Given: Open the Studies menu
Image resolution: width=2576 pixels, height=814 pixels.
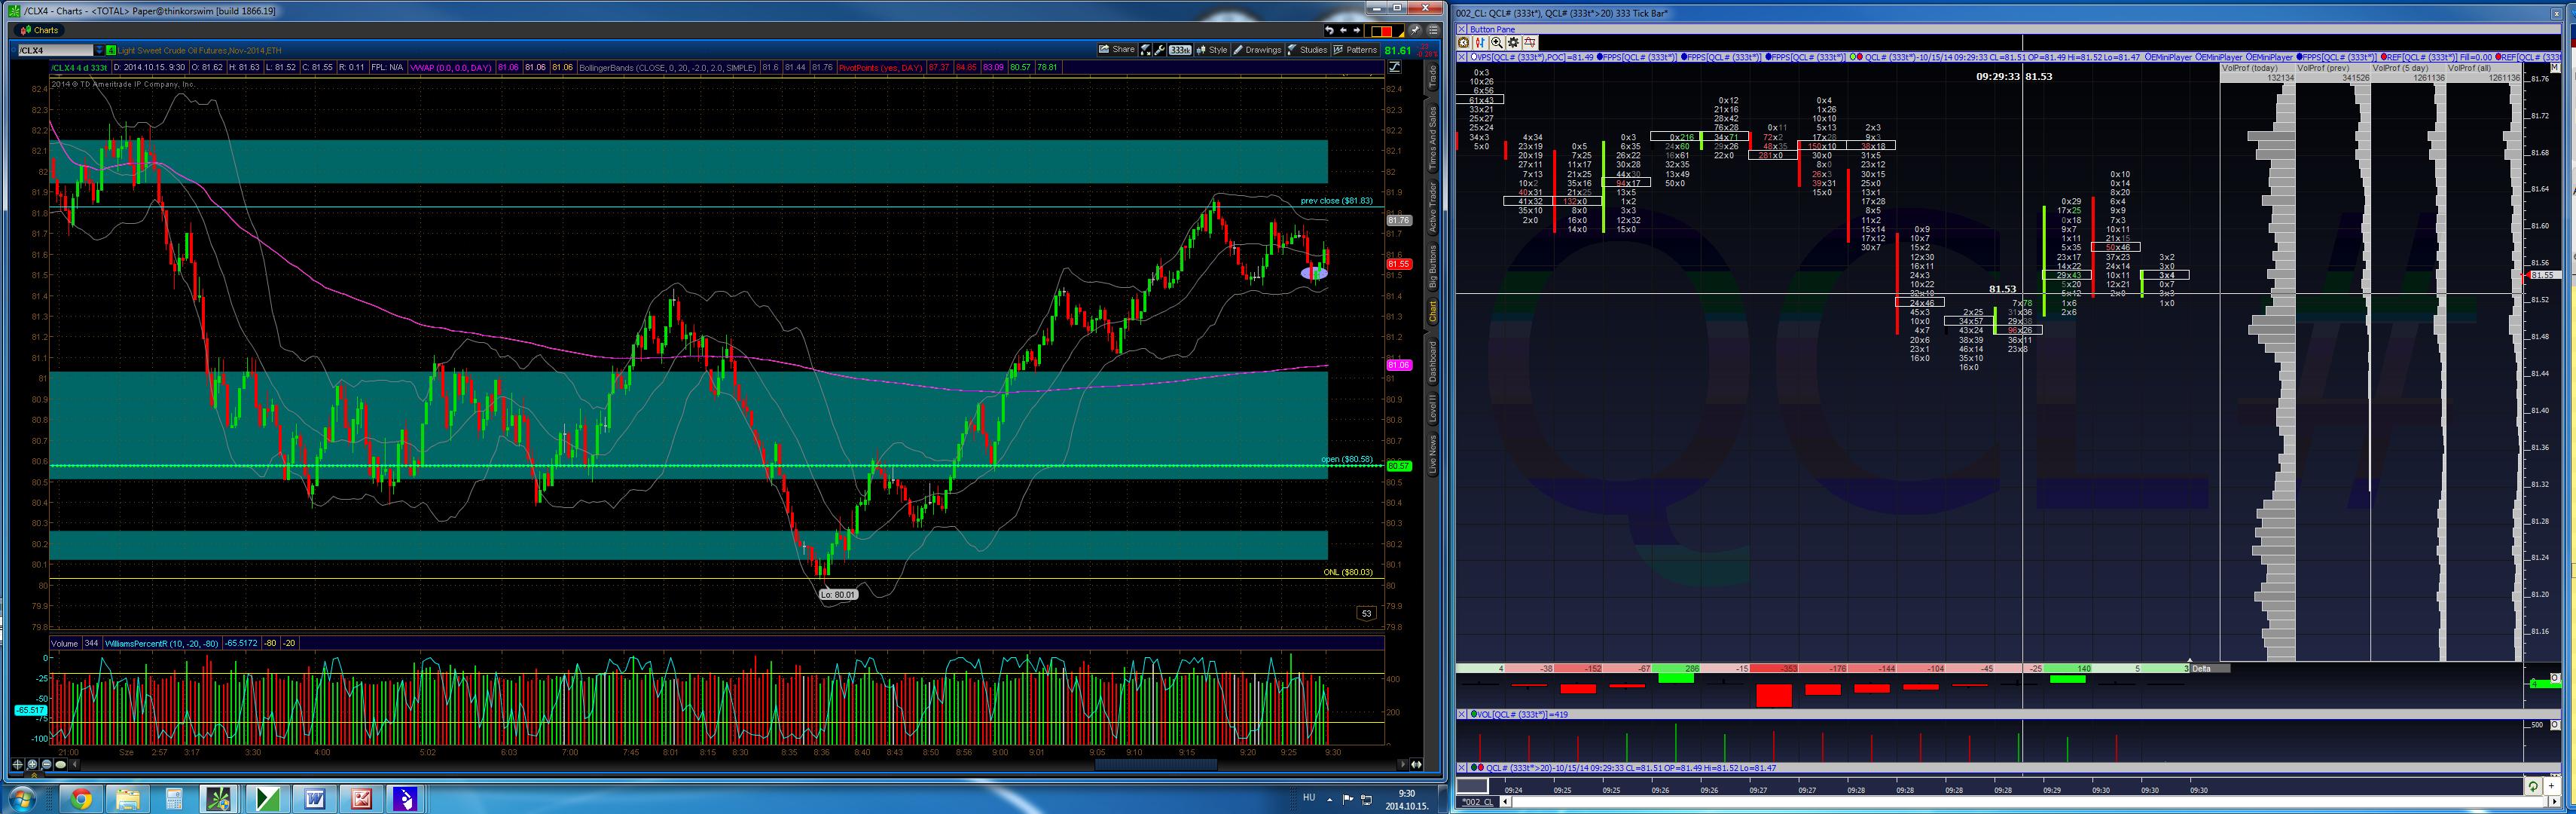Looking at the screenshot, I should click(x=1307, y=50).
